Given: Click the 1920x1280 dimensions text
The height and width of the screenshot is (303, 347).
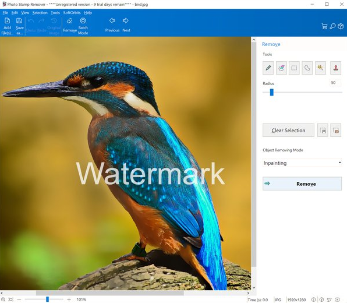Looking at the screenshot, I should [x=296, y=300].
